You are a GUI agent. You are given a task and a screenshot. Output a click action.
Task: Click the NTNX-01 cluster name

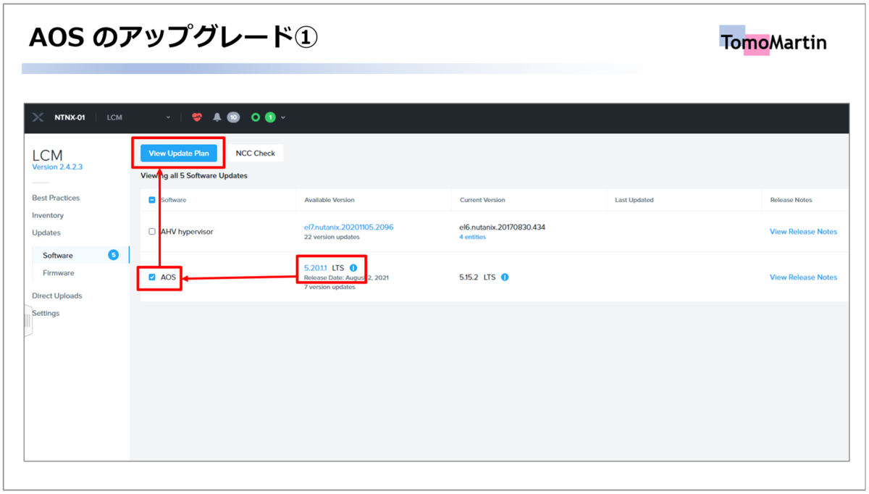(70, 117)
